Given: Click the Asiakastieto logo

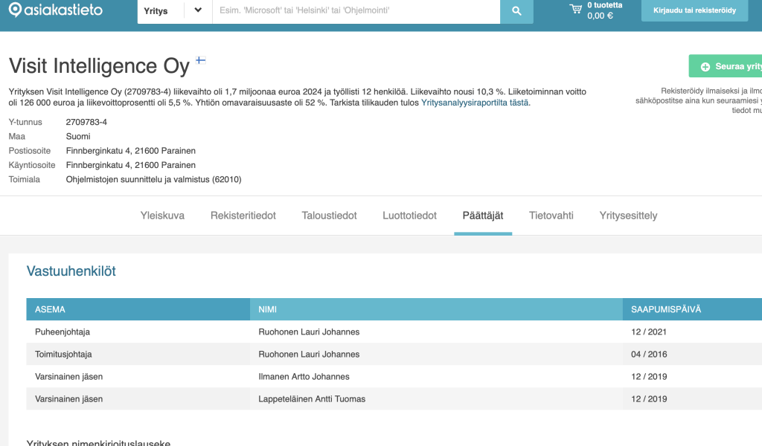Looking at the screenshot, I should 56,10.
